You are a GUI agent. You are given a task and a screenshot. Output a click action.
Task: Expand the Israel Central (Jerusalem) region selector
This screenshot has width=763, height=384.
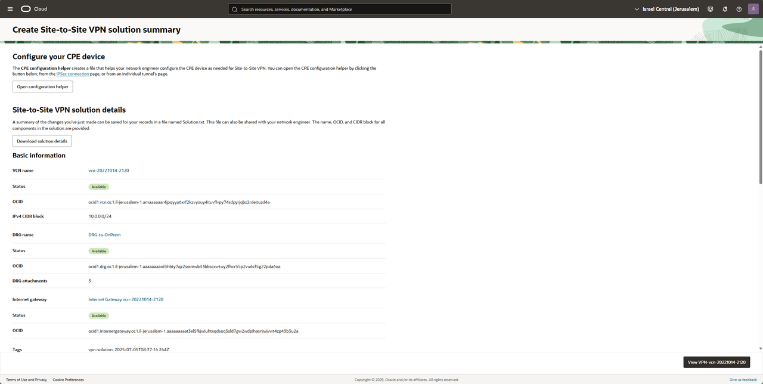point(667,9)
